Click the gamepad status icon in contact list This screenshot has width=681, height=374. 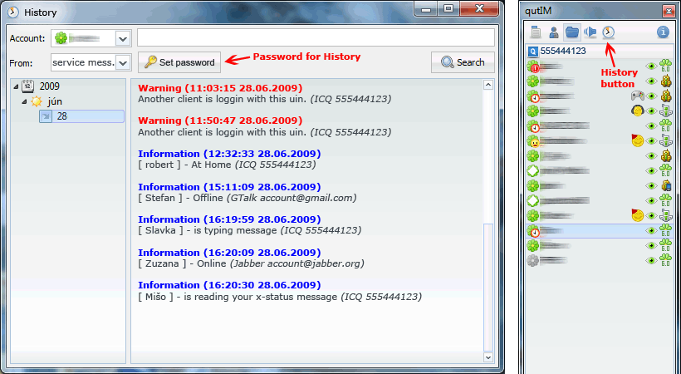pyautogui.click(x=638, y=96)
